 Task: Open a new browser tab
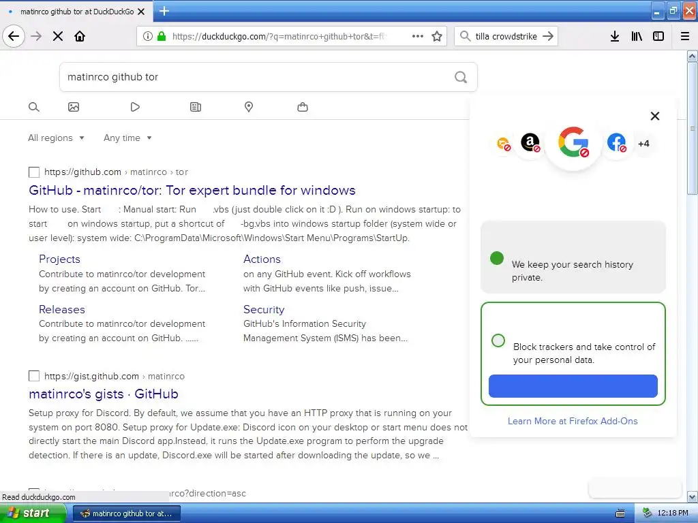[164, 11]
